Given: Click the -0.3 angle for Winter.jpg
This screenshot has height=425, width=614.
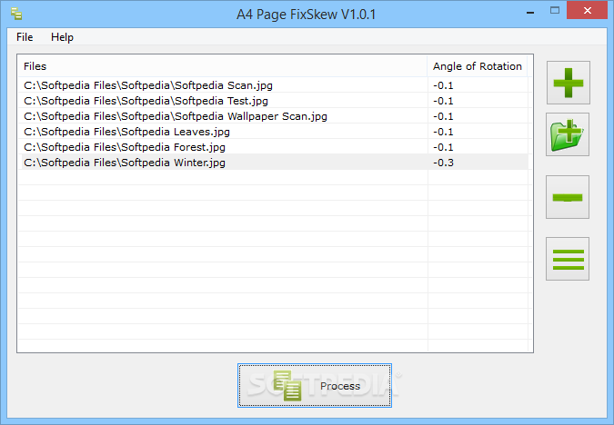Looking at the screenshot, I should 443,163.
